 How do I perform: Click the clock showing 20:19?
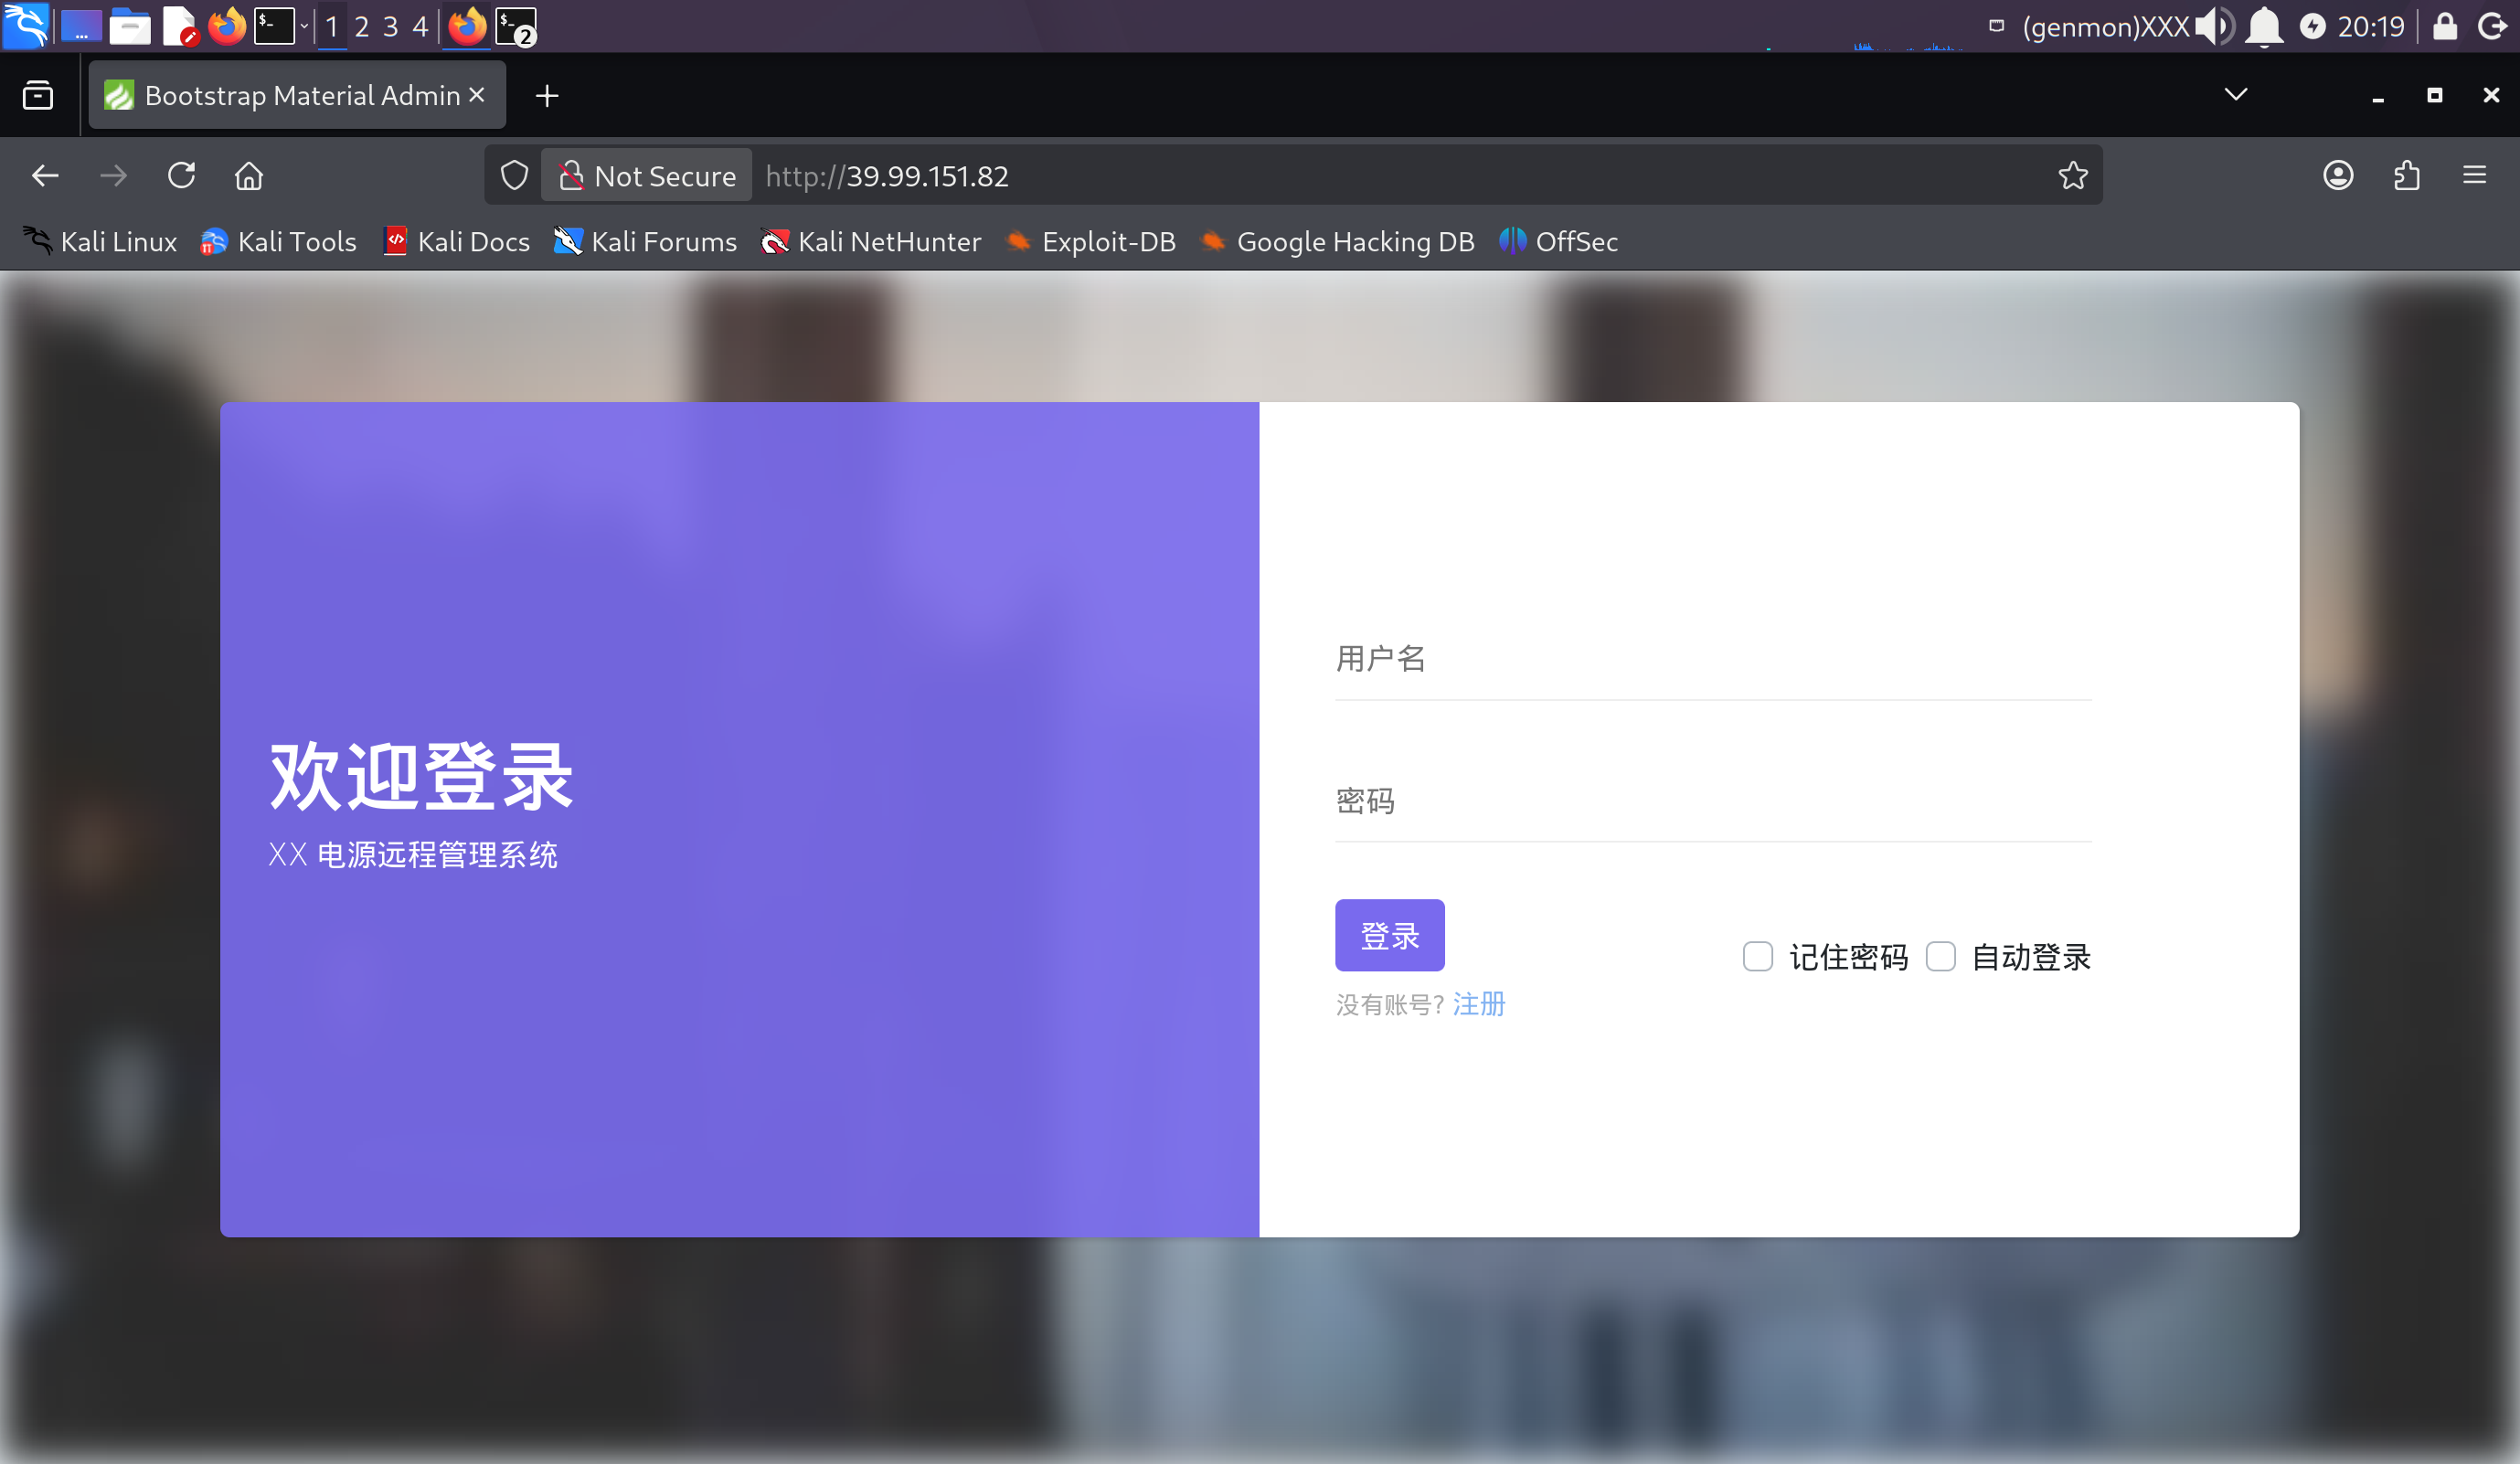tap(2371, 26)
